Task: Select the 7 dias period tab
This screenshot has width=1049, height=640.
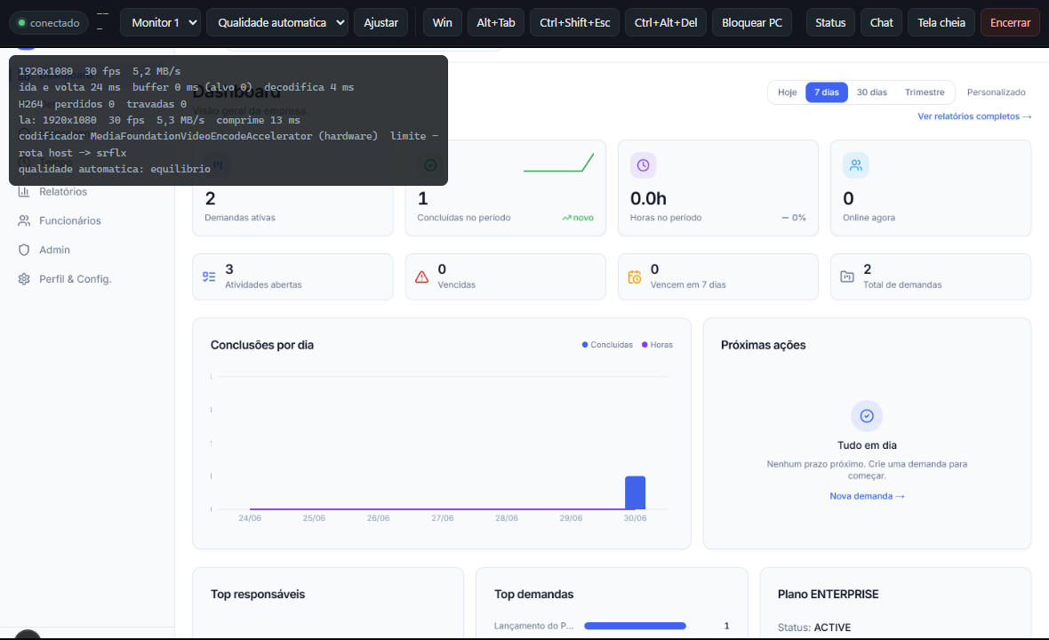Action: click(826, 92)
